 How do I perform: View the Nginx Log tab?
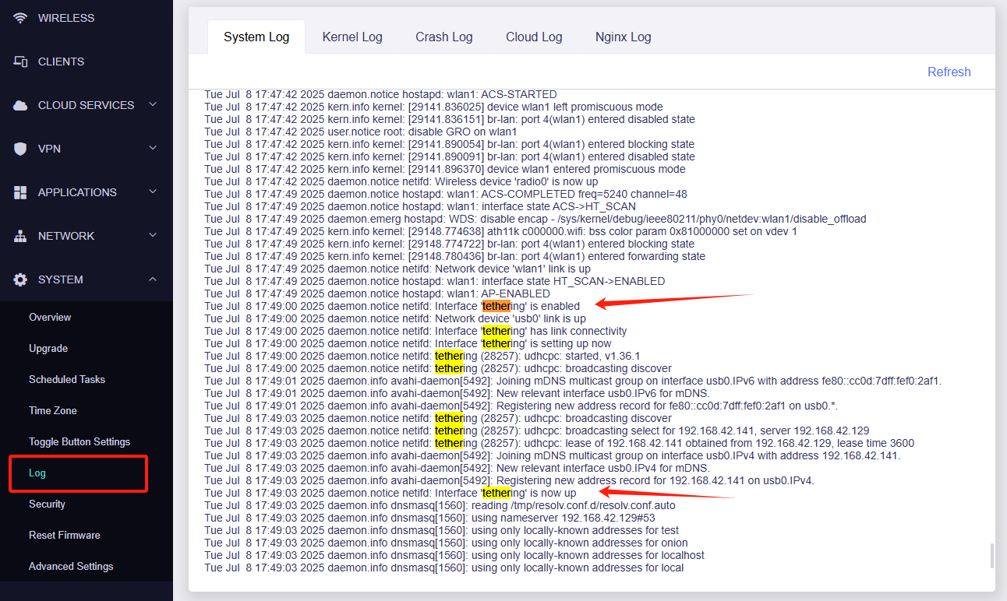click(x=623, y=37)
